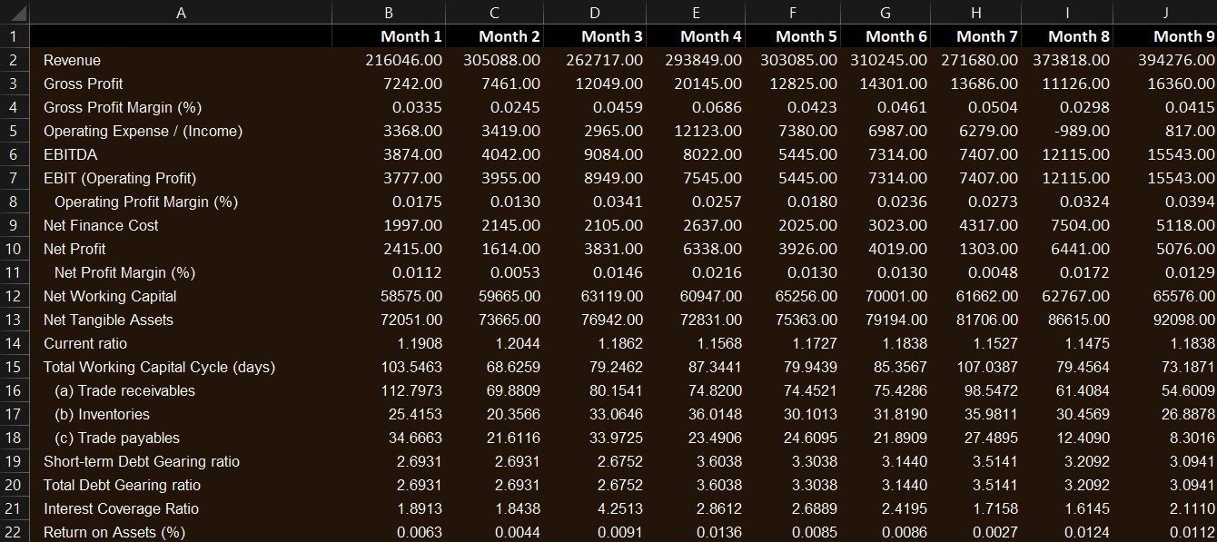Image resolution: width=1217 pixels, height=542 pixels.
Task: Select column J header
Action: 1165,12
